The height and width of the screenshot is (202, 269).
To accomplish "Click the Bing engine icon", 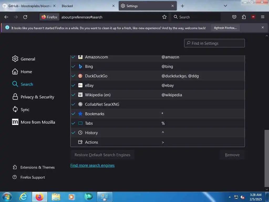I will [x=80, y=67].
